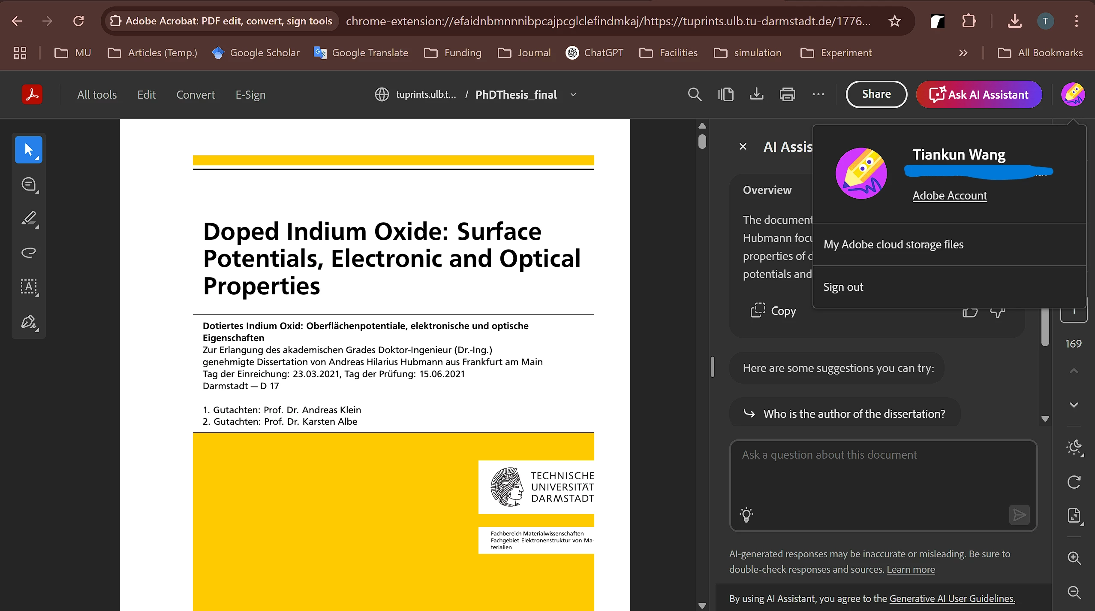Select the Add comment tool
The width and height of the screenshot is (1095, 611).
29,185
